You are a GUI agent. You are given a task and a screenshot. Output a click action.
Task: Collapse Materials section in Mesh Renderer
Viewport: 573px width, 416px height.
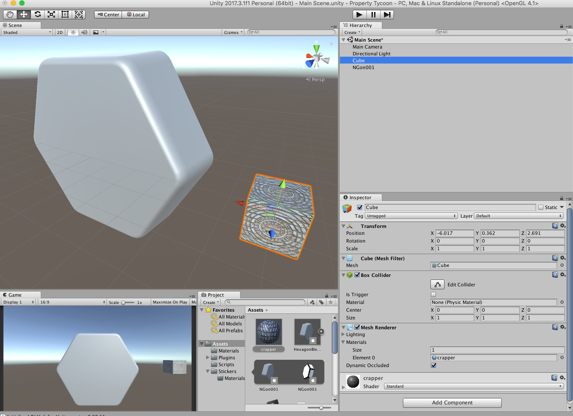pos(343,342)
